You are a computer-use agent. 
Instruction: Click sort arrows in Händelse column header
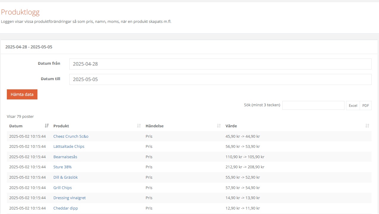pos(219,126)
